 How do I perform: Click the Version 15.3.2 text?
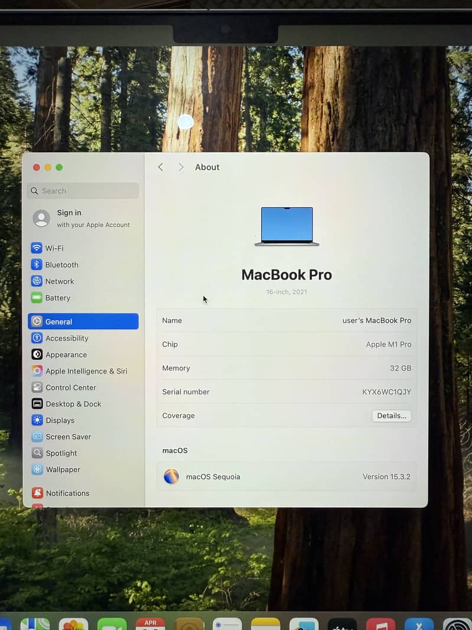(x=386, y=476)
